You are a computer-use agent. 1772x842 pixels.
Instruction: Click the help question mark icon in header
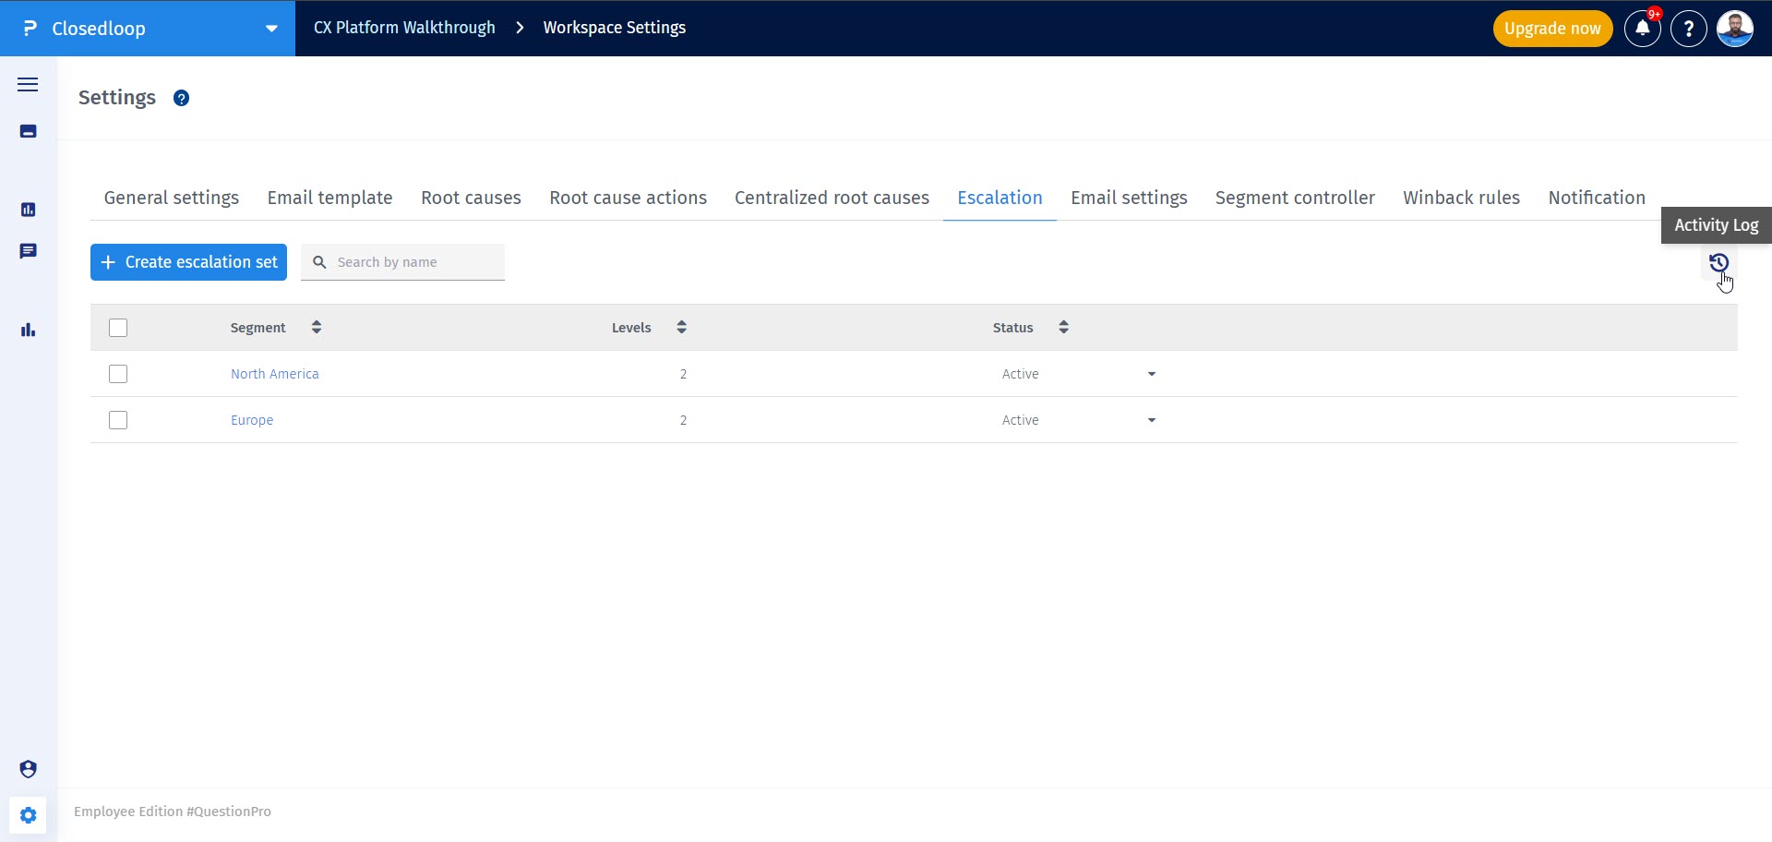point(1688,29)
